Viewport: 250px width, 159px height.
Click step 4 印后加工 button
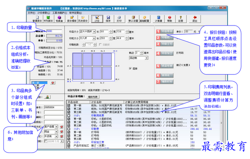click(x=165, y=53)
